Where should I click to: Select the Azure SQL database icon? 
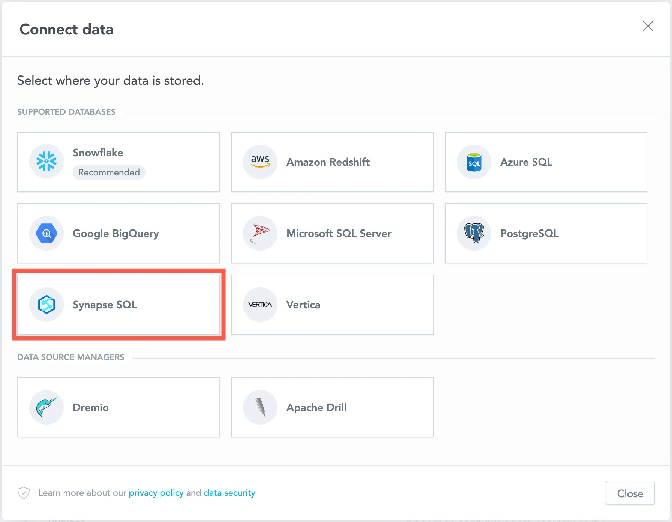474,162
